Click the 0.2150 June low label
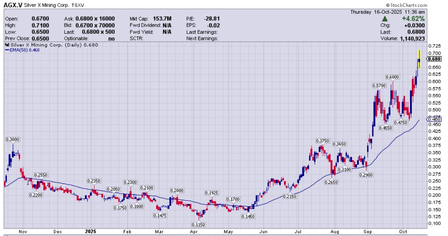 tap(290, 196)
